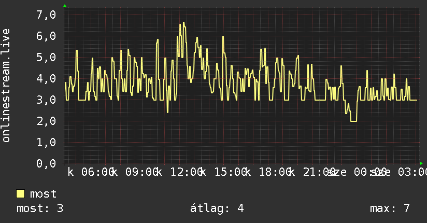Select the 'most: 3' current value text
Viewport: 427px width, 223px height.
click(x=40, y=208)
